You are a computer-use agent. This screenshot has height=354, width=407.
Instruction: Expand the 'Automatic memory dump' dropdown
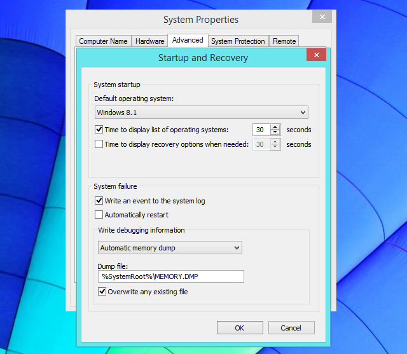point(170,248)
